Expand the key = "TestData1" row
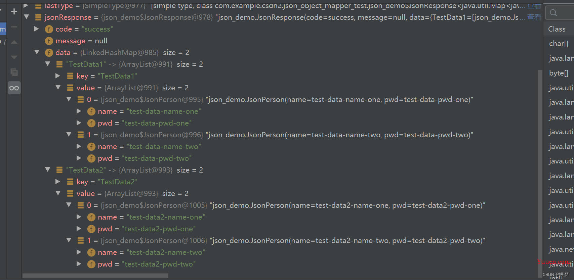The image size is (574, 280). click(x=58, y=76)
